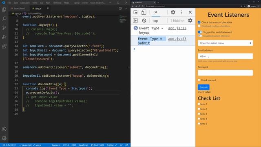Open the View menu

(x=35, y=3)
